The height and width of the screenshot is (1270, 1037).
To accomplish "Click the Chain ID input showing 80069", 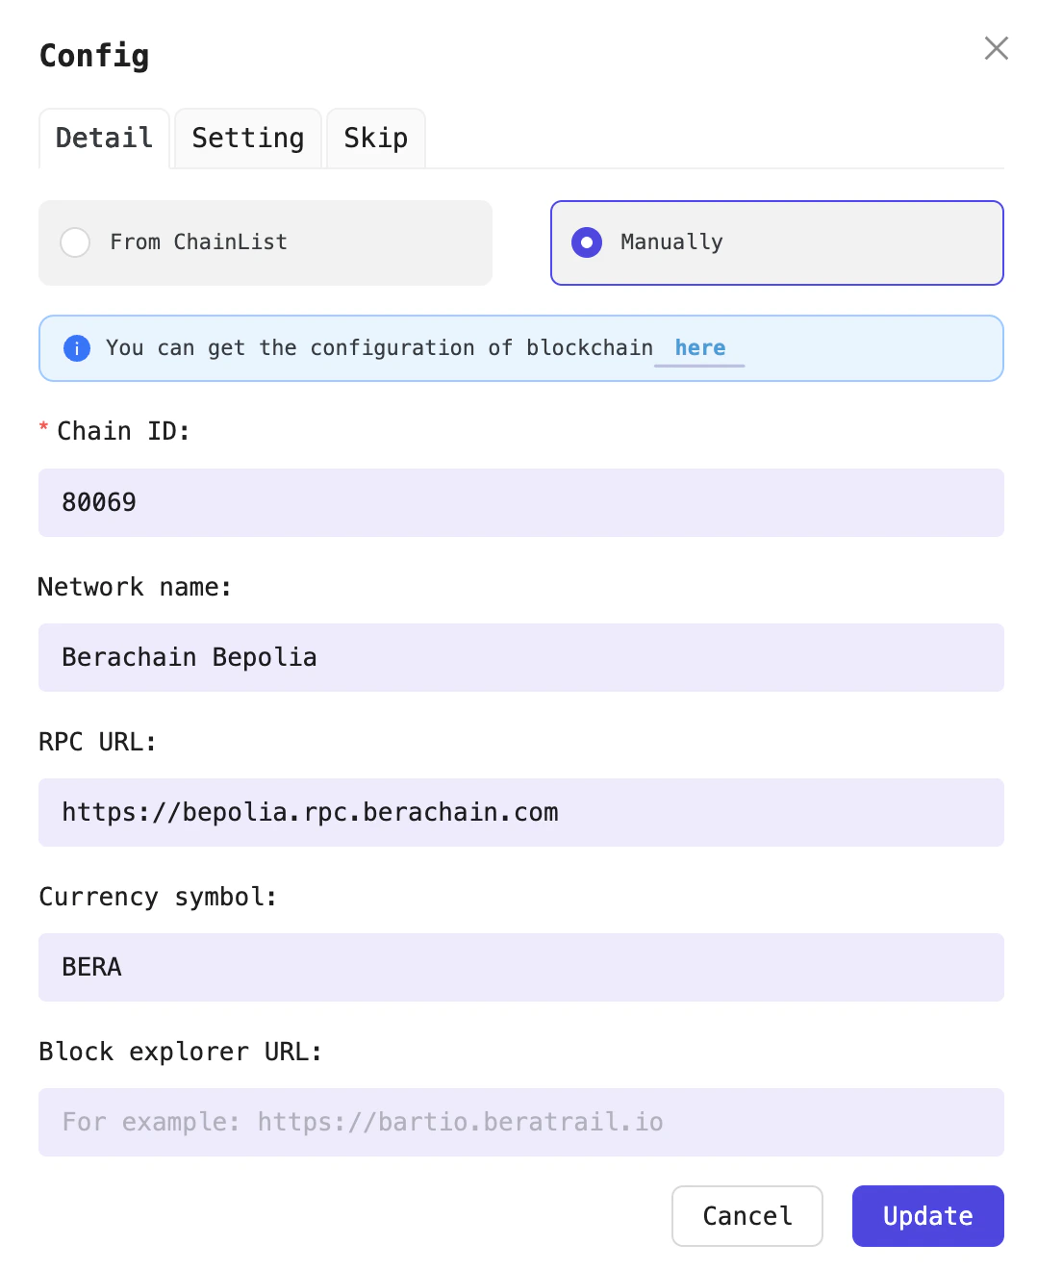I will pyautogui.click(x=520, y=502).
